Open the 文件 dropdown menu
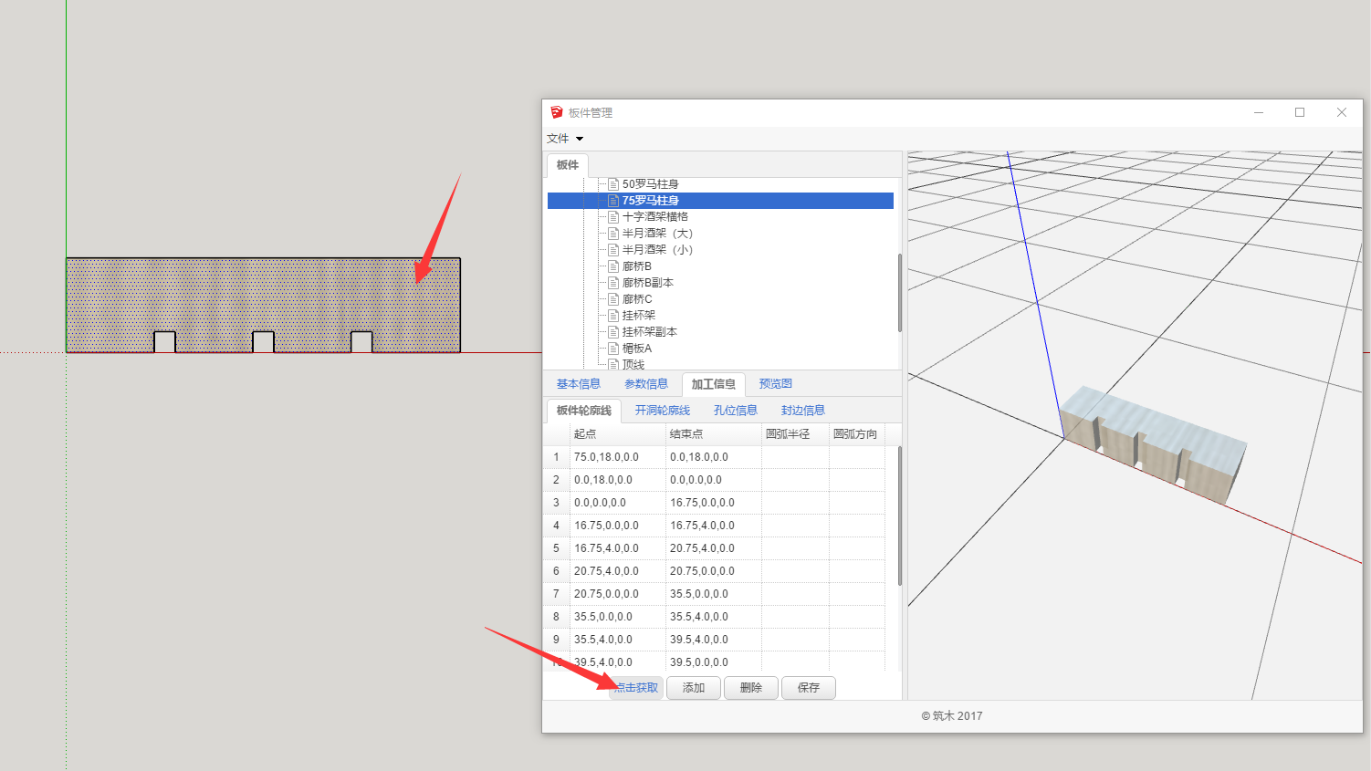The height and width of the screenshot is (771, 1371). [564, 139]
